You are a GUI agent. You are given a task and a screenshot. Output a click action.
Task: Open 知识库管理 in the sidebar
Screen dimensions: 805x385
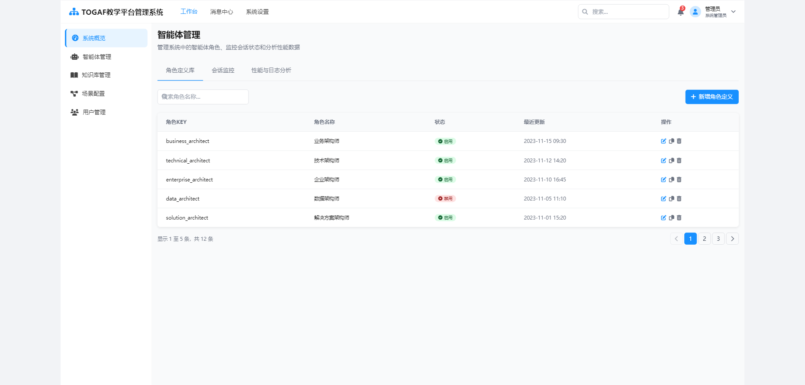[106, 75]
